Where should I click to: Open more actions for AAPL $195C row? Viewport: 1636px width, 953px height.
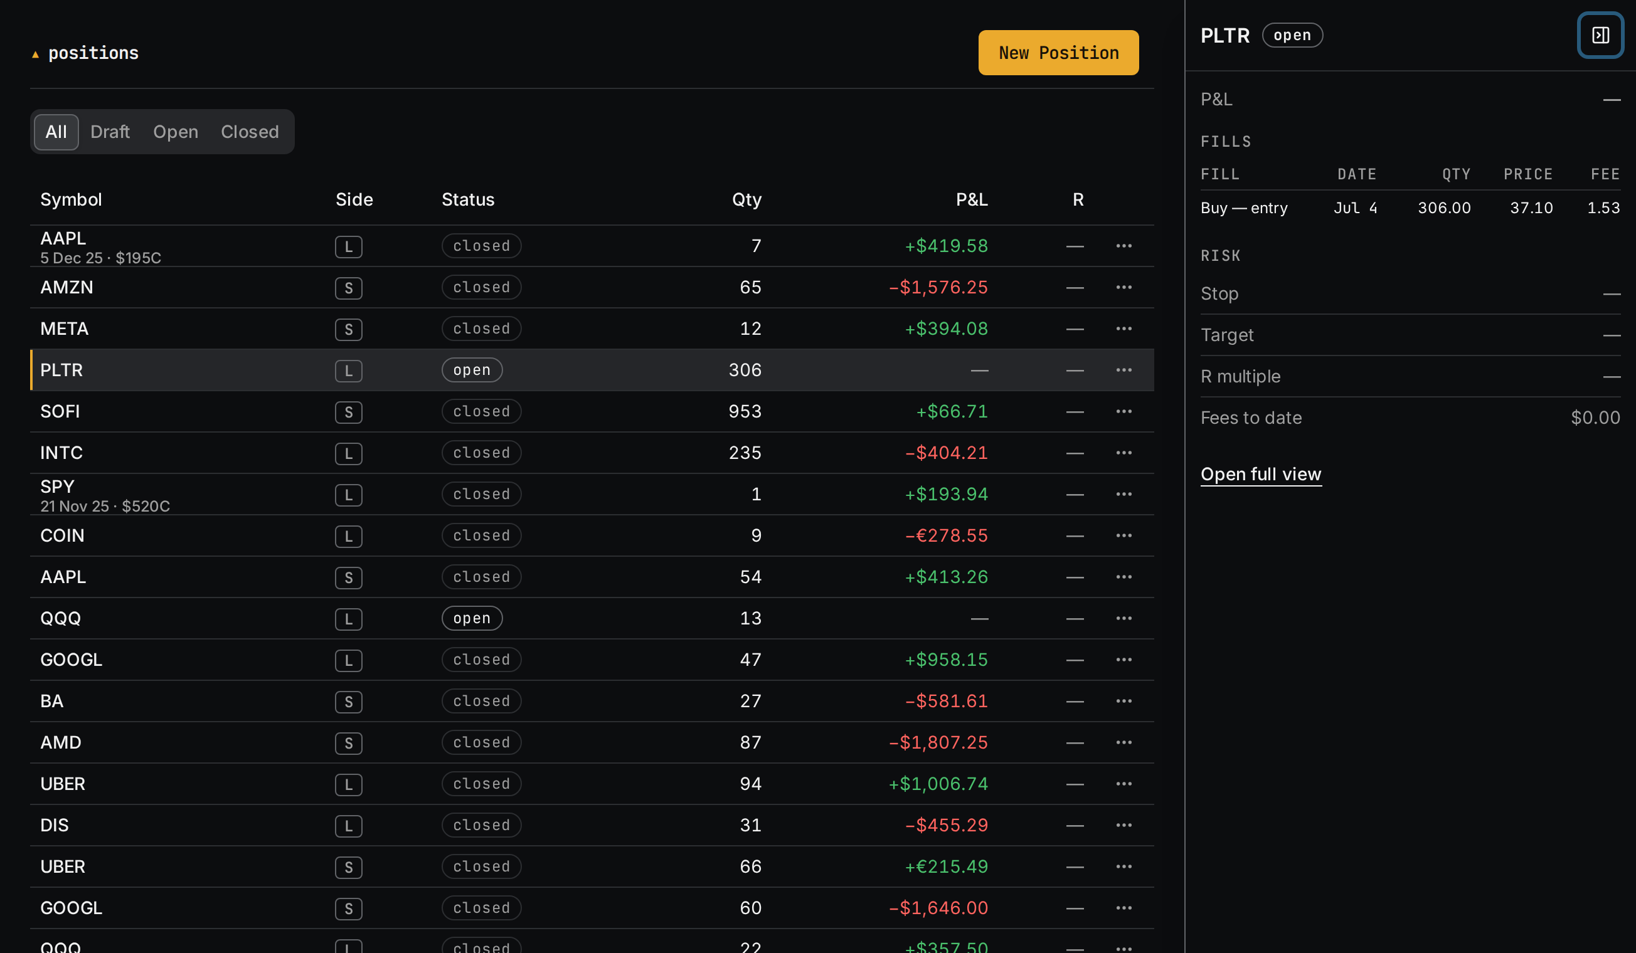pyautogui.click(x=1123, y=246)
